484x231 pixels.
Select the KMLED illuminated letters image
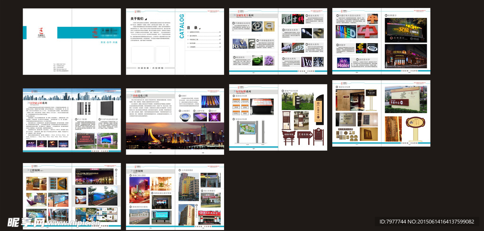click(346, 32)
